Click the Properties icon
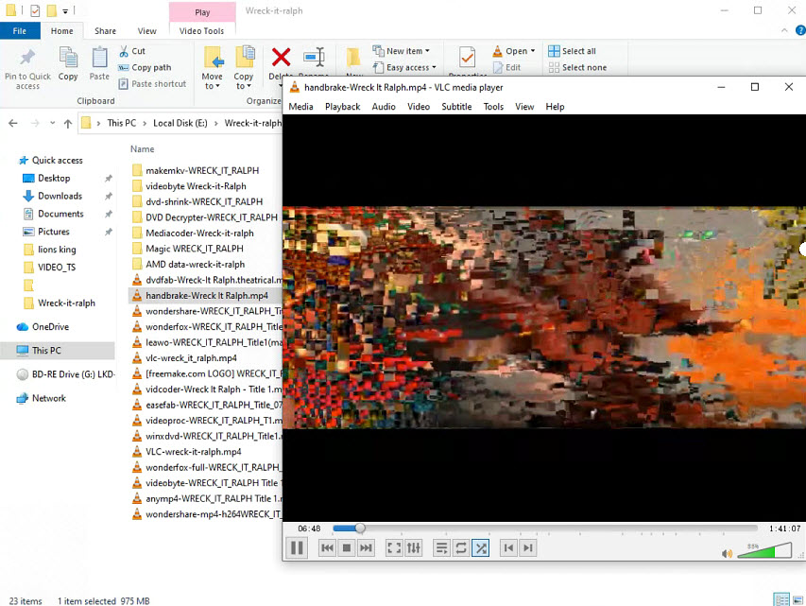Viewport: 806px width, 606px height. click(x=468, y=57)
